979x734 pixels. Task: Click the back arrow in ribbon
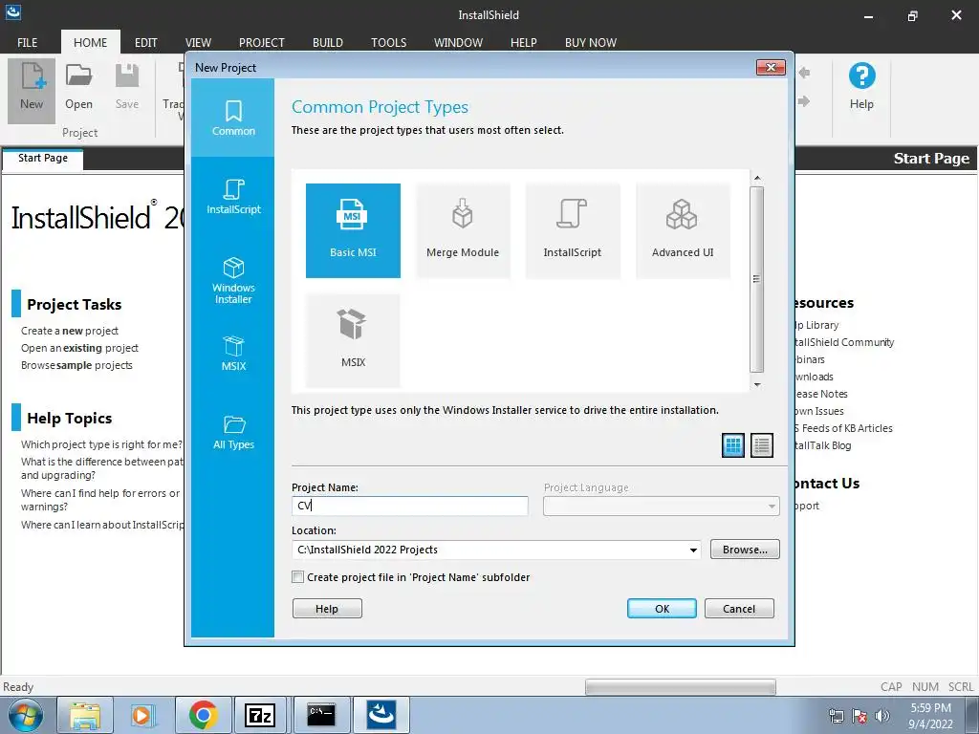pyautogui.click(x=804, y=73)
